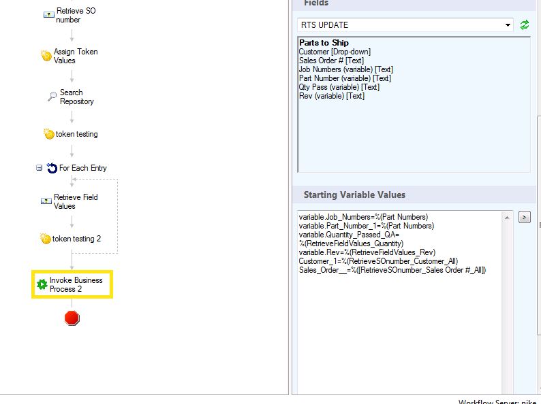The image size is (541, 404).
Task: Click the Search Repository magnifier icon
Action: point(52,97)
